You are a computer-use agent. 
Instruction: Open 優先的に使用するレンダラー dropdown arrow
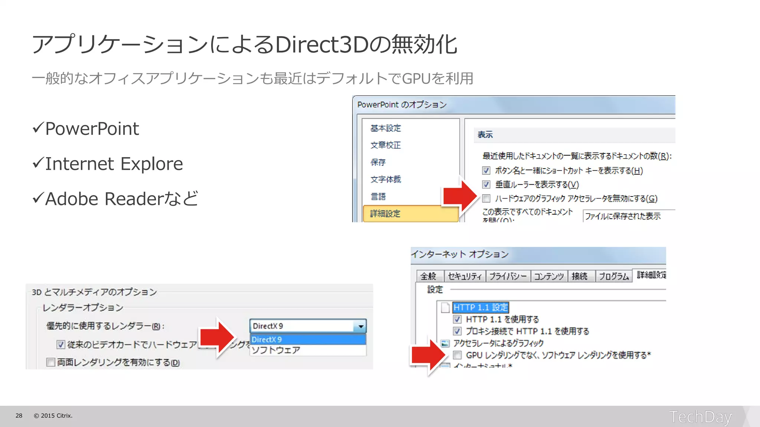point(360,326)
